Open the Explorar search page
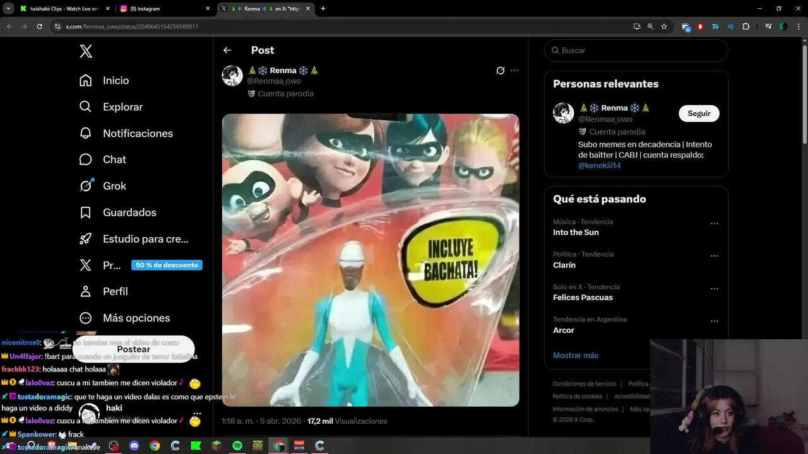Viewport: 808px width, 454px height. (x=110, y=107)
